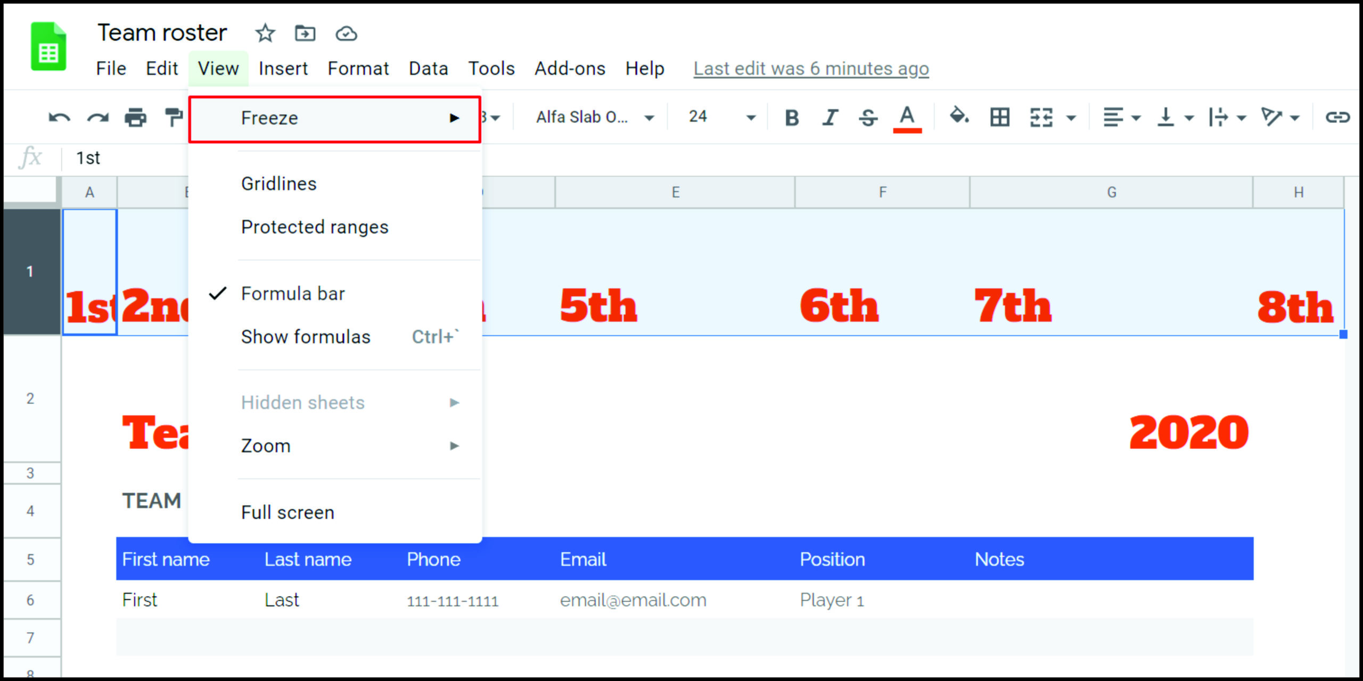Choose Full screen from View menu
This screenshot has width=1363, height=681.
(x=288, y=512)
